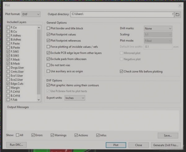Close the Plot dialog window

(x=180, y=5)
